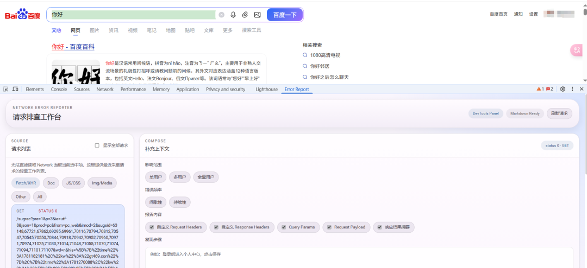The image size is (587, 268).
Task: Select 多用户 impact scope
Action: [x=180, y=177]
